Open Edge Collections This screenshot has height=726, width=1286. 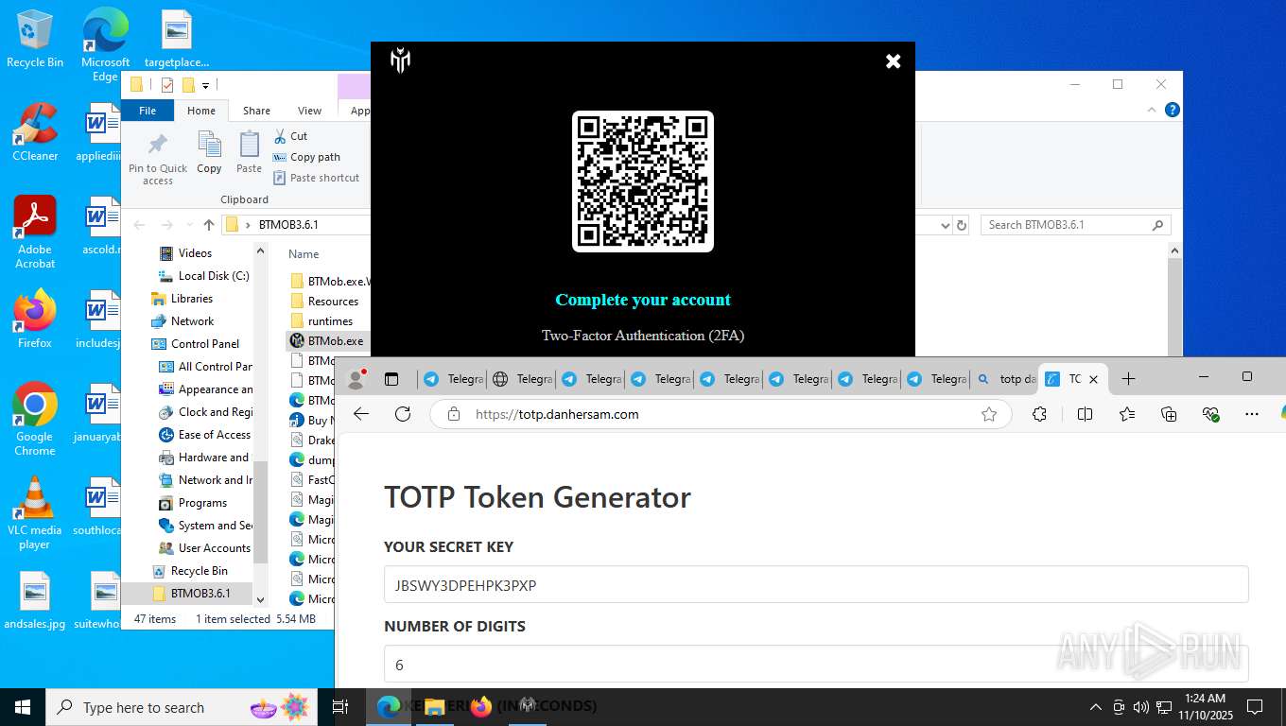(x=1169, y=414)
